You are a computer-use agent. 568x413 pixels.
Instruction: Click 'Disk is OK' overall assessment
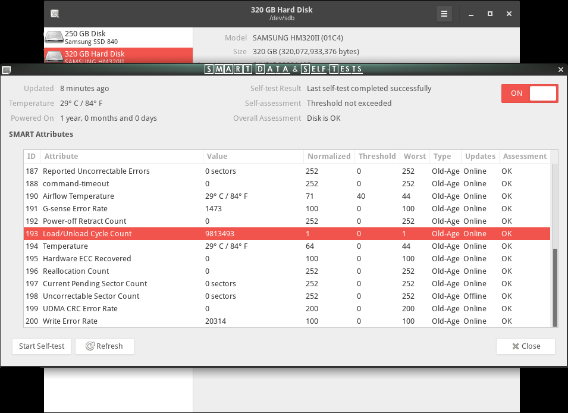(324, 118)
